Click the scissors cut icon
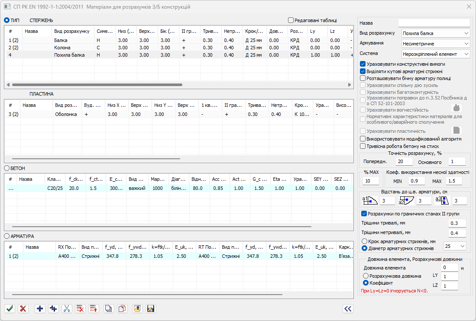The width and height of the screenshot is (476, 321). [67, 308]
